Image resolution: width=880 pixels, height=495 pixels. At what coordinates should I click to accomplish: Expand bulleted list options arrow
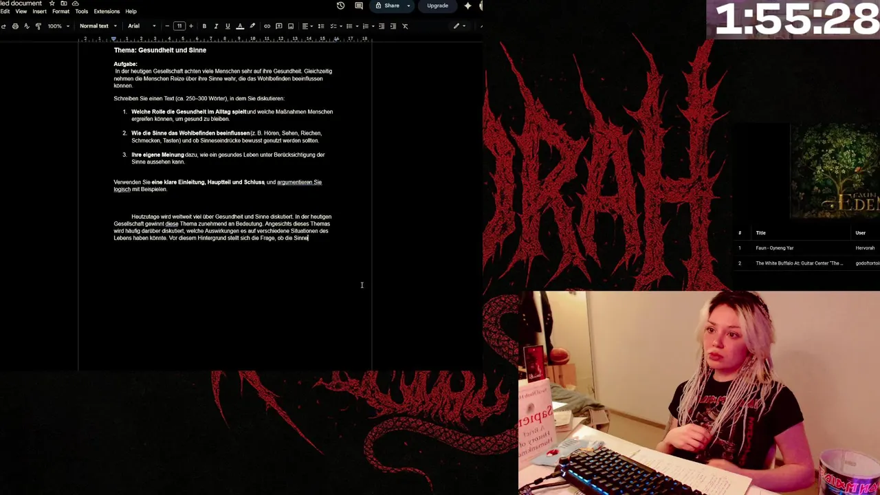click(356, 26)
